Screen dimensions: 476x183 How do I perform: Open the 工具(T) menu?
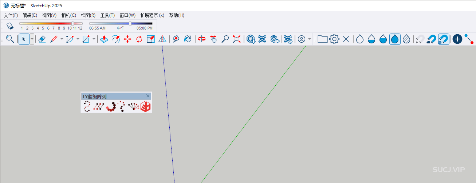pos(107,15)
